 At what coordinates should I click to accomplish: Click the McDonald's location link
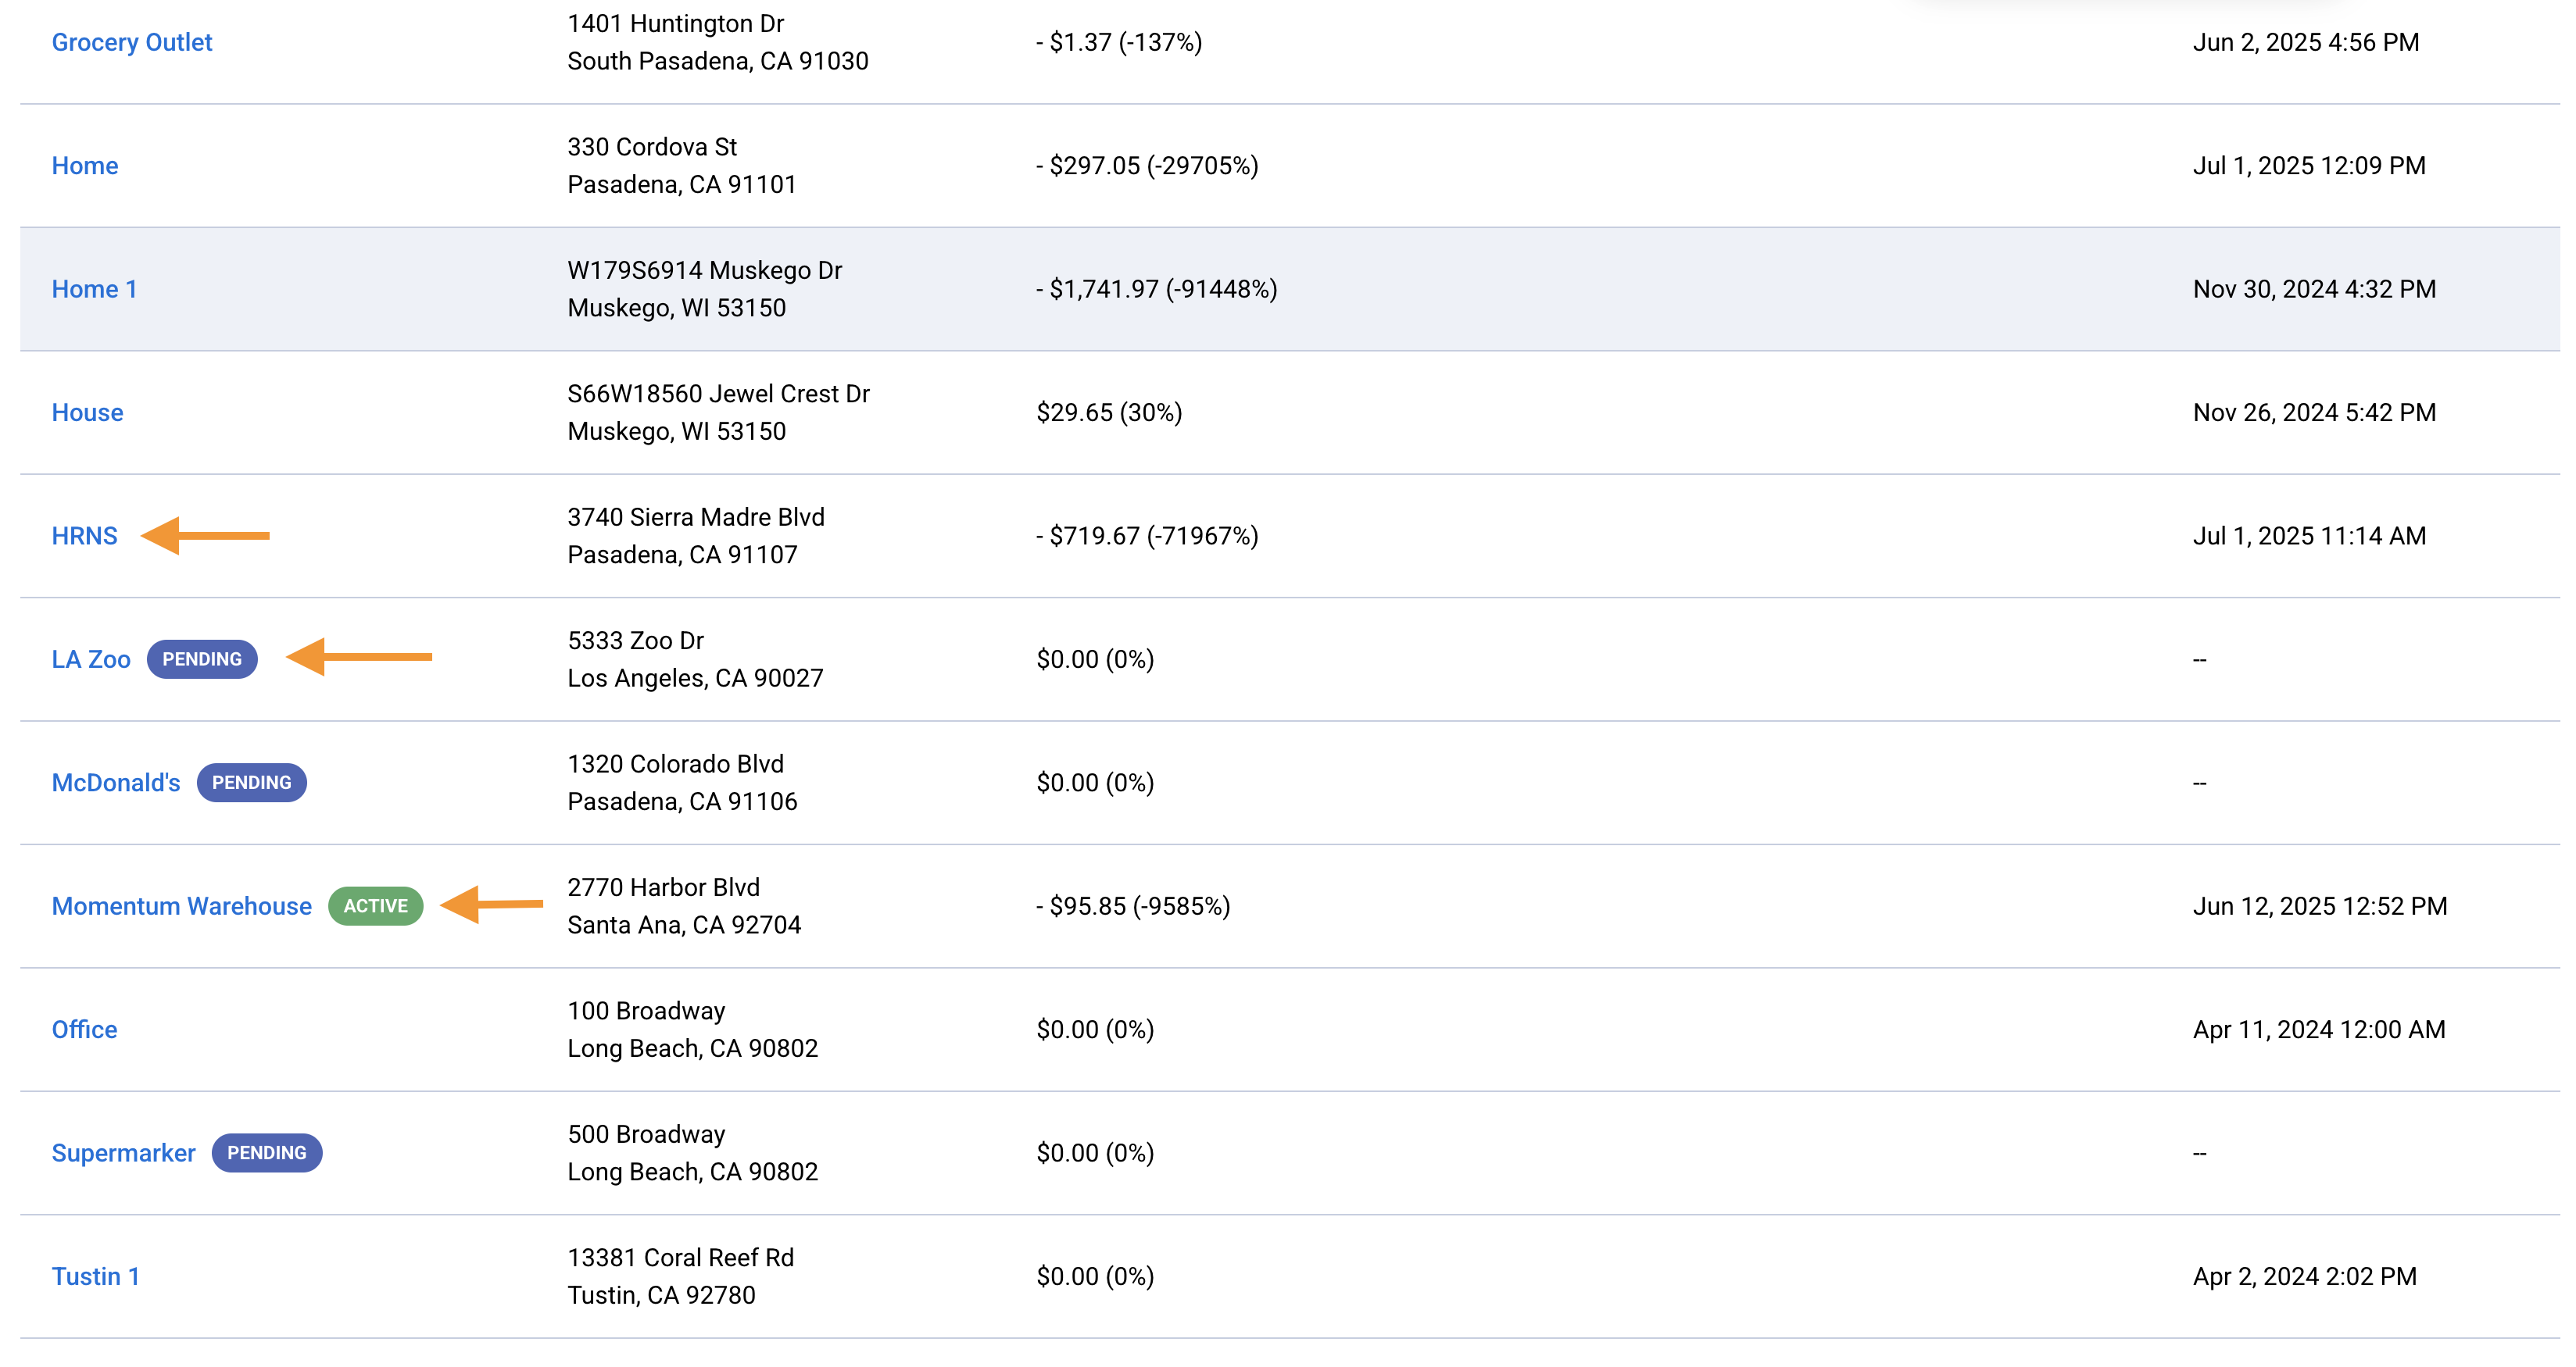pyautogui.click(x=116, y=783)
